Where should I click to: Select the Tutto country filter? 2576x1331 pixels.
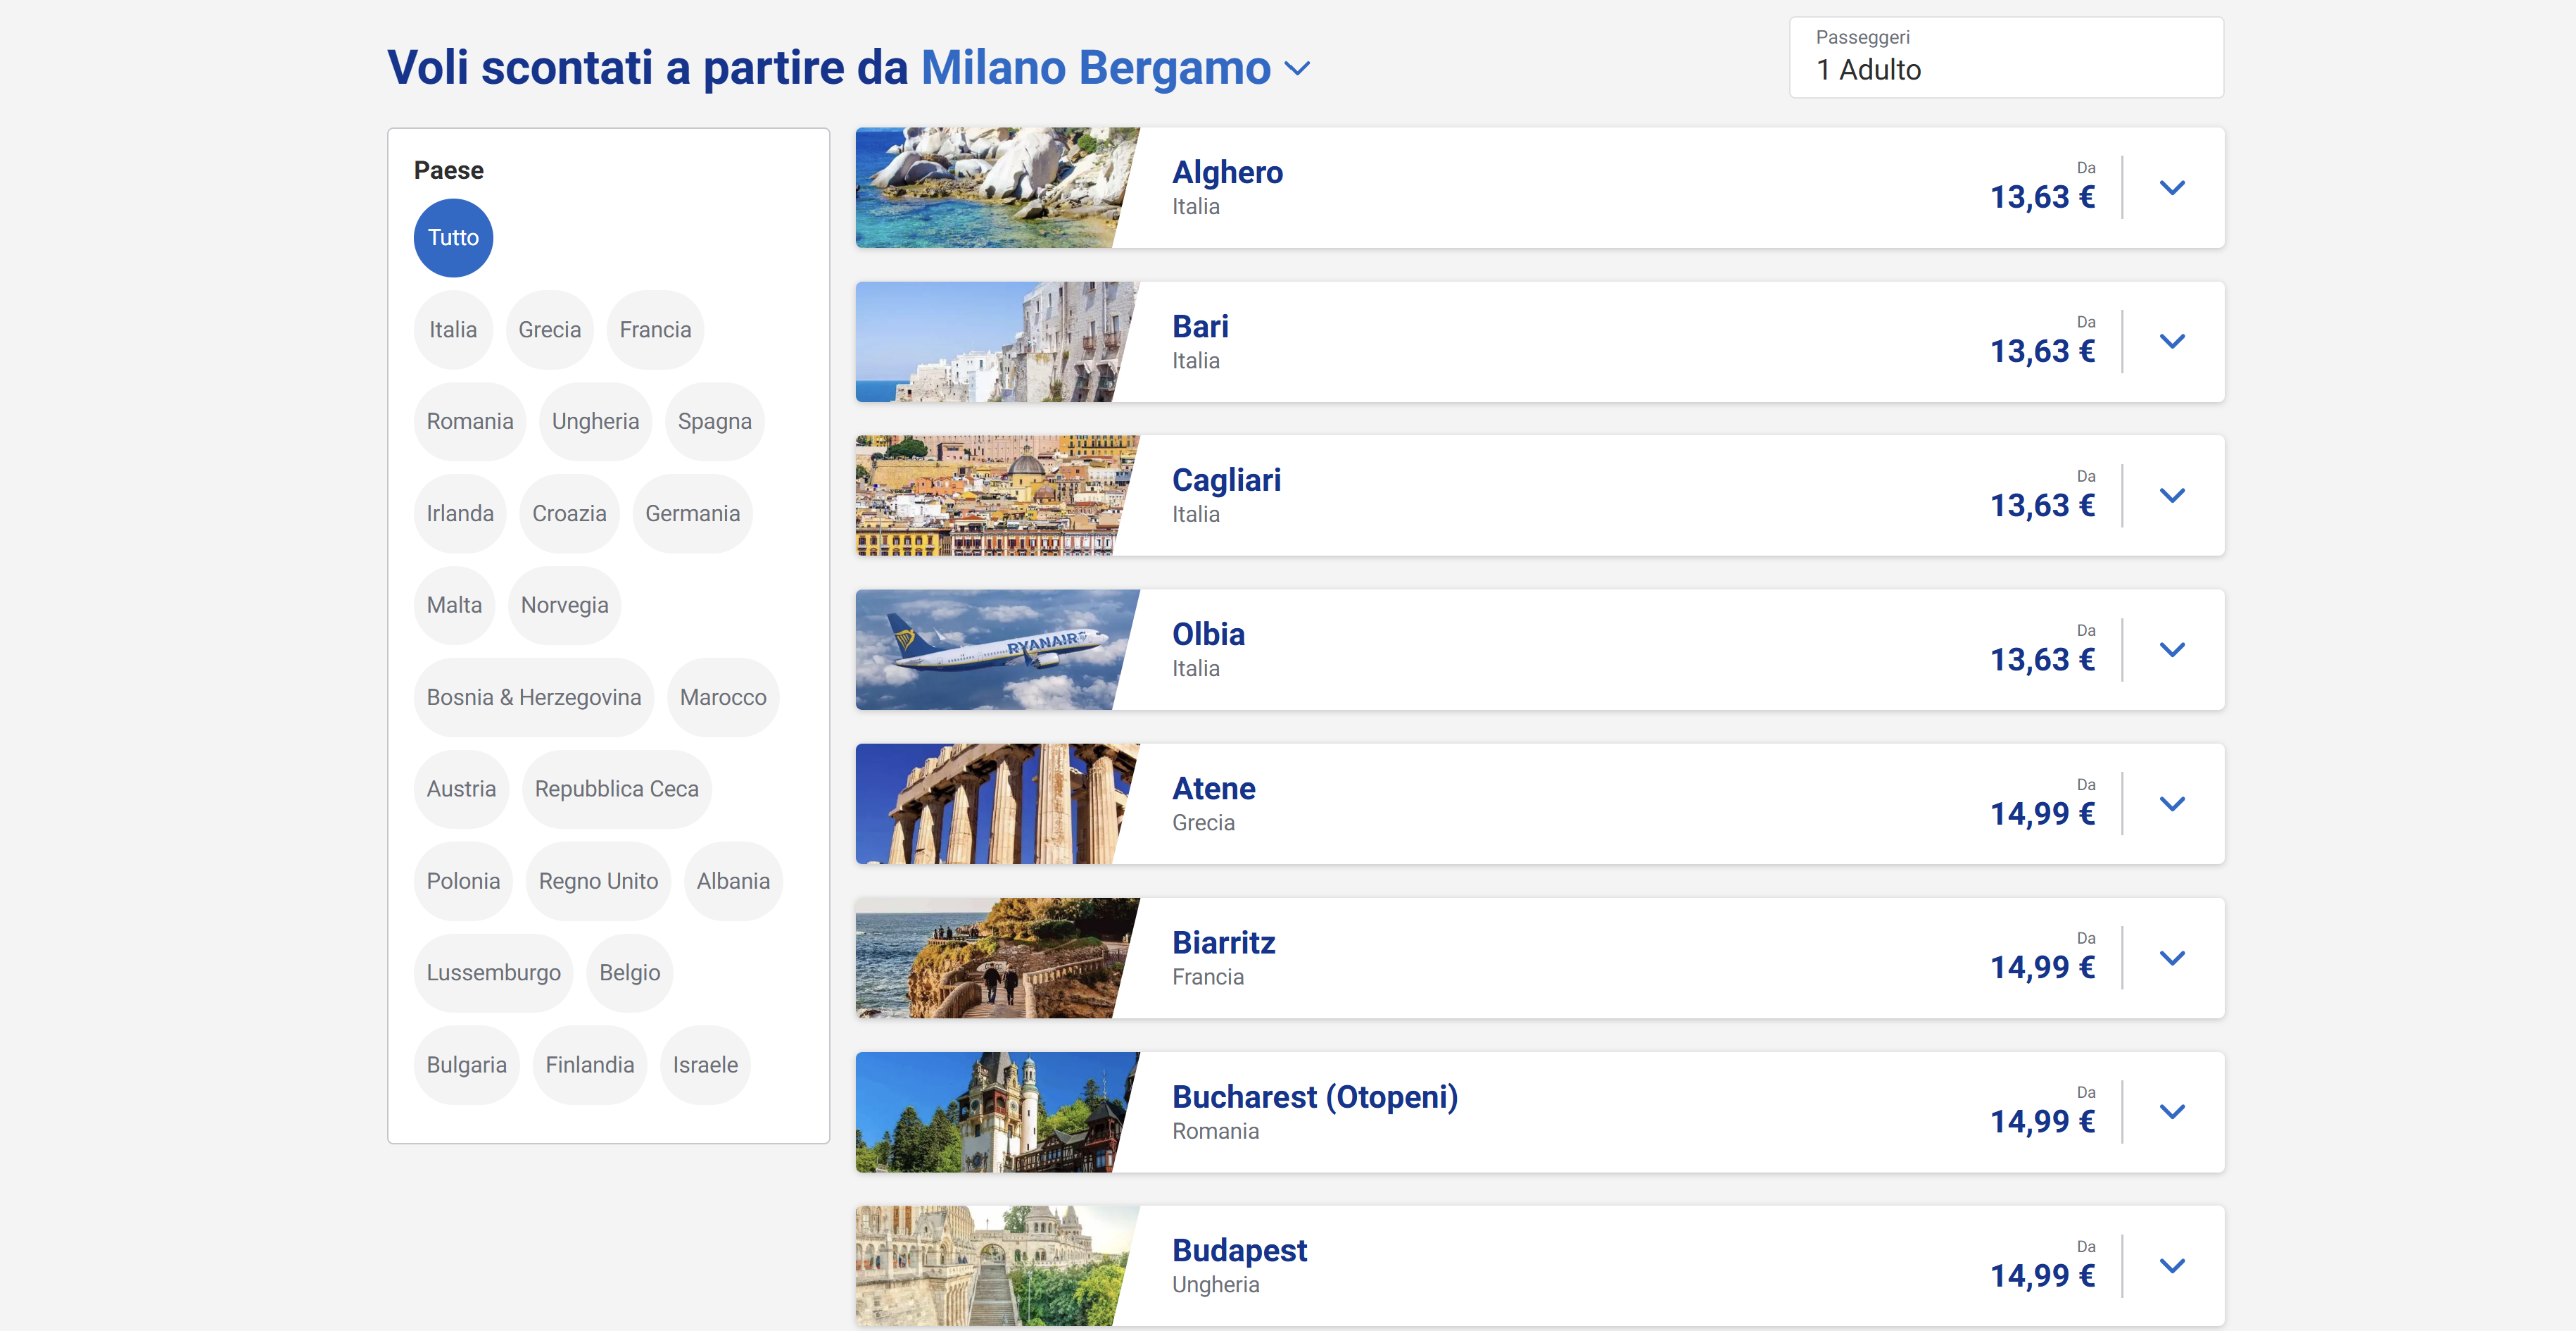pyautogui.click(x=453, y=238)
